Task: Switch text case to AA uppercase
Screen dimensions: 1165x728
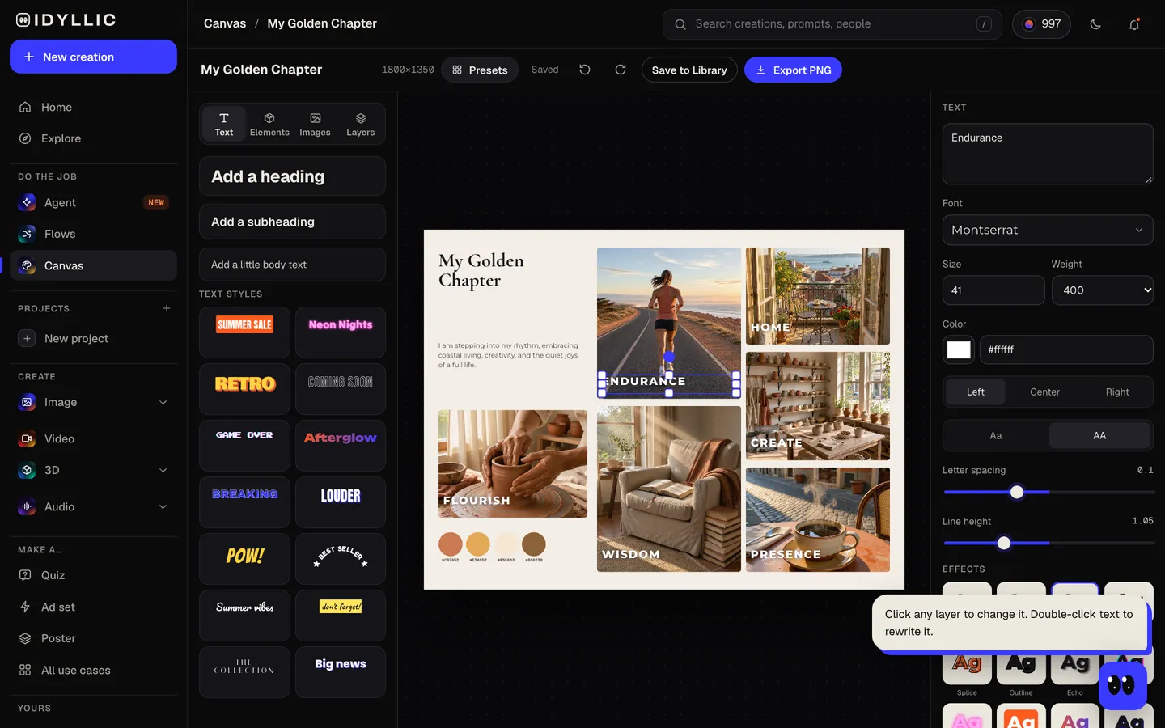Action: (1099, 435)
